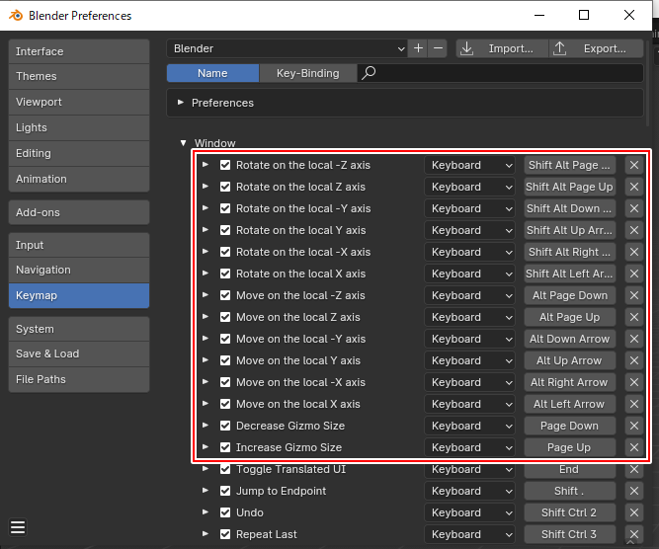Click the Import keymap button
Screen dimensions: 659x549
tap(499, 48)
